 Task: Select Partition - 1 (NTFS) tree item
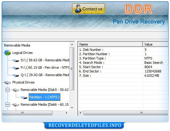pos(45,97)
